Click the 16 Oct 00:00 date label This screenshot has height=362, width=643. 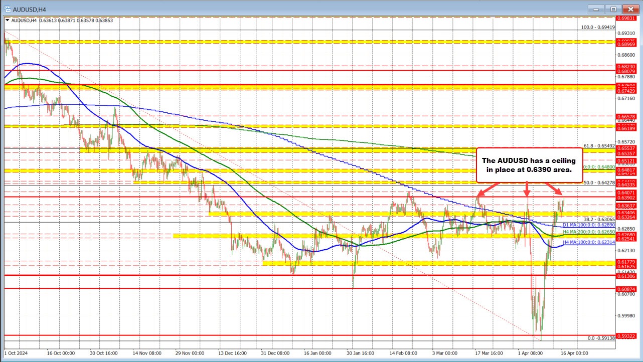pos(60,353)
